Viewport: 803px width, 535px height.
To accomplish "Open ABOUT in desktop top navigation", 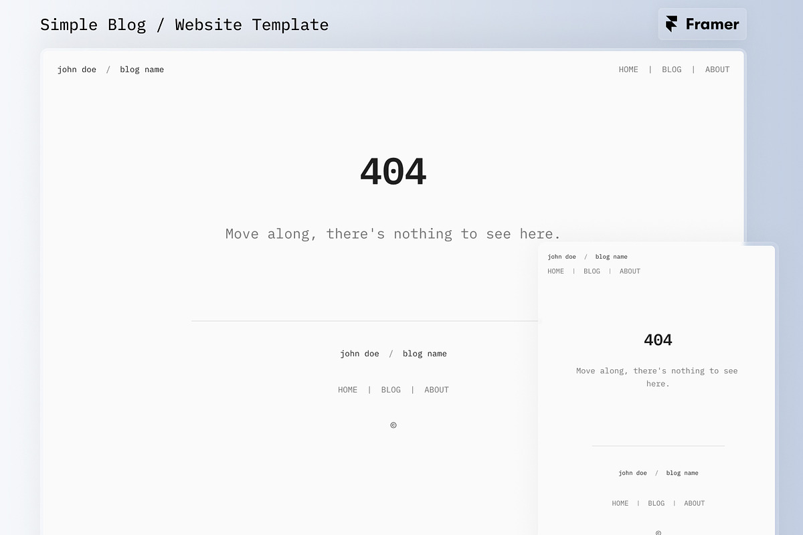I will point(717,70).
